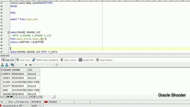This screenshot has height=107, width=190.
Task: Jump to last record in grid navigator
Action: coord(11,97)
